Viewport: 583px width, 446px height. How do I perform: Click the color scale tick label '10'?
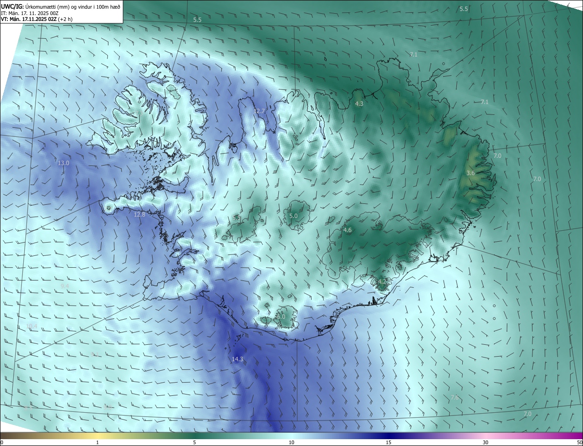click(x=291, y=442)
